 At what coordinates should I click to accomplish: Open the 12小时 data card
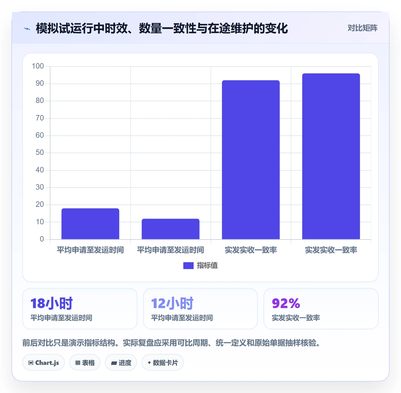click(x=200, y=309)
